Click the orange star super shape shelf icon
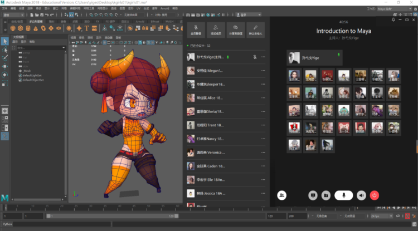Screen dimensions: 418x231 (79, 28)
